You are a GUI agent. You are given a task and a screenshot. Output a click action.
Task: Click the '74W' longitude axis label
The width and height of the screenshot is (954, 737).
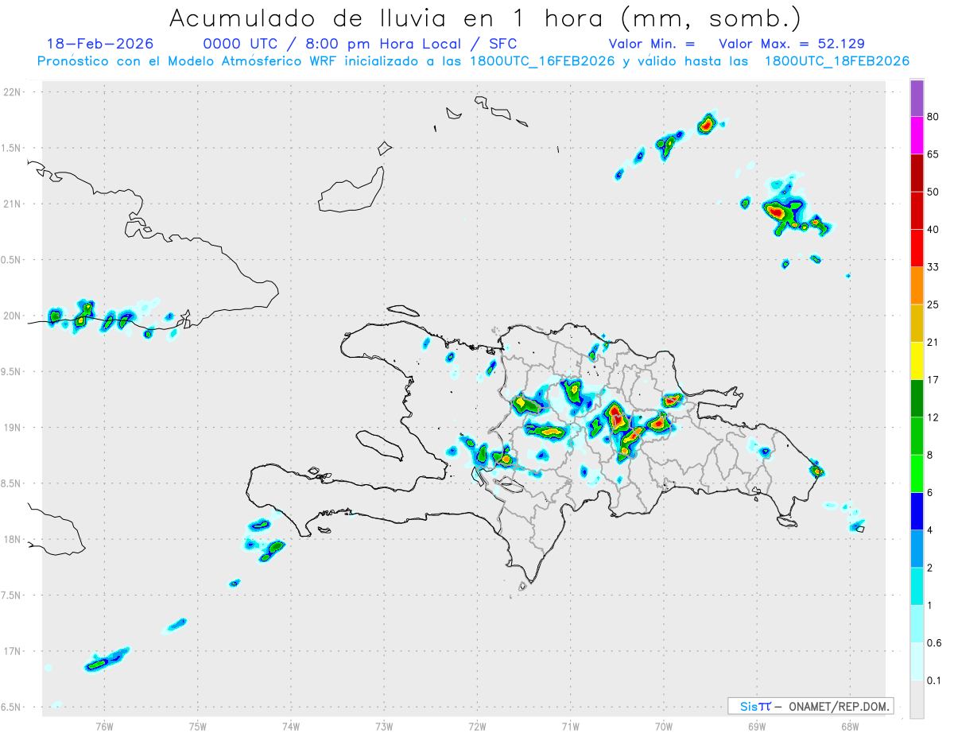point(291,726)
